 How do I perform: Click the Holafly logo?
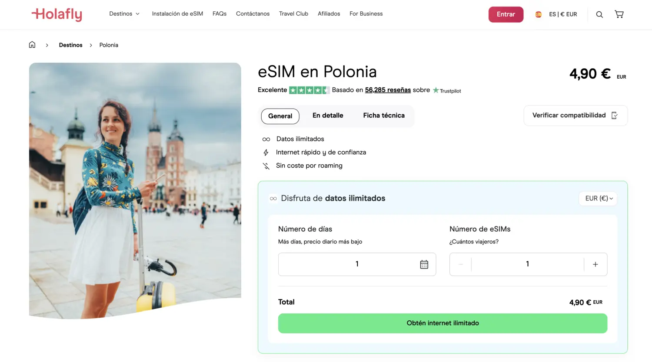pos(57,14)
